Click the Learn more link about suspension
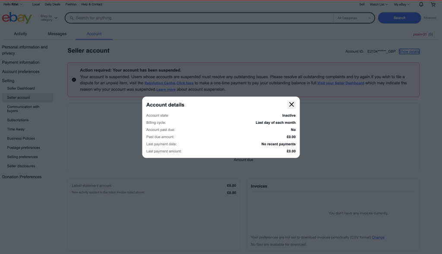Viewport: 442px width, 254px height. pyautogui.click(x=166, y=90)
